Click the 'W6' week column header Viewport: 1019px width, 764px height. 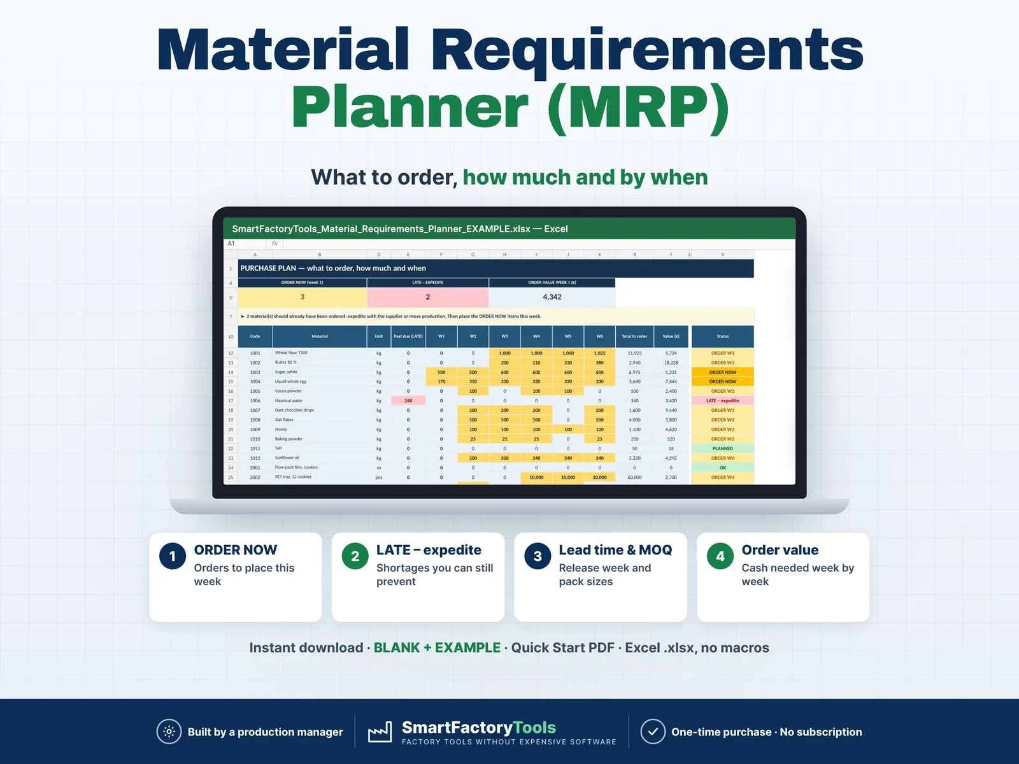click(x=599, y=336)
